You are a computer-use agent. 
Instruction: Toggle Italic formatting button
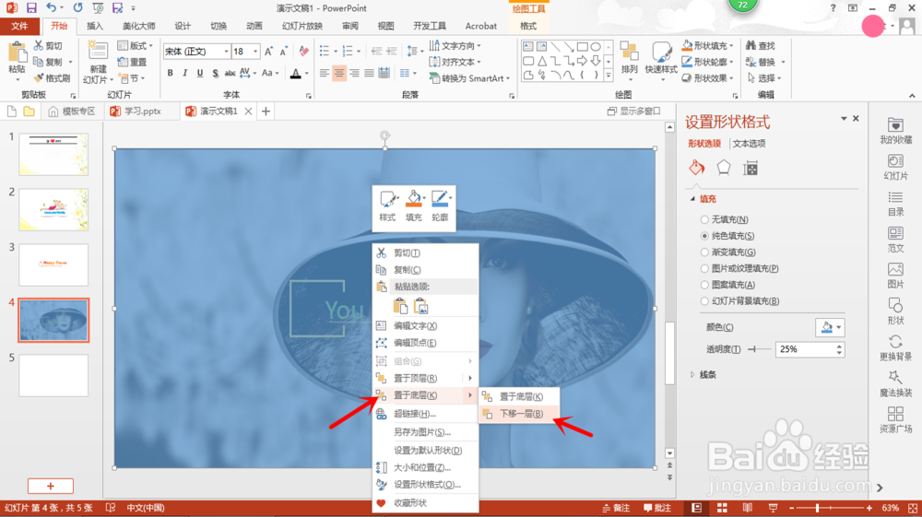[184, 73]
